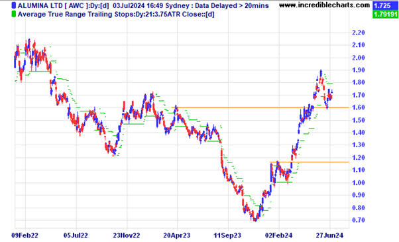This screenshot has width=399, height=242.
Task: Click the Data Delayed > 20mins notice
Action: pos(232,5)
